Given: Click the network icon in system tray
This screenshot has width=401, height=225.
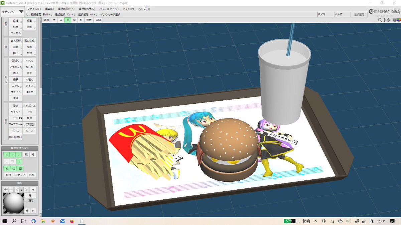Looking at the screenshot, I should click(x=332, y=221).
